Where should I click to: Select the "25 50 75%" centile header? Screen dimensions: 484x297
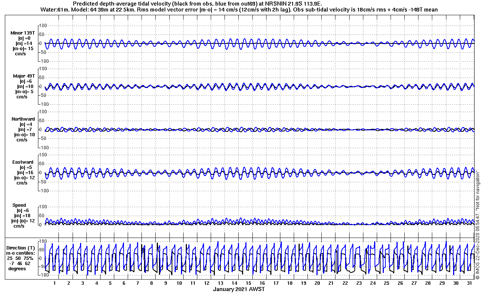pos(20,258)
